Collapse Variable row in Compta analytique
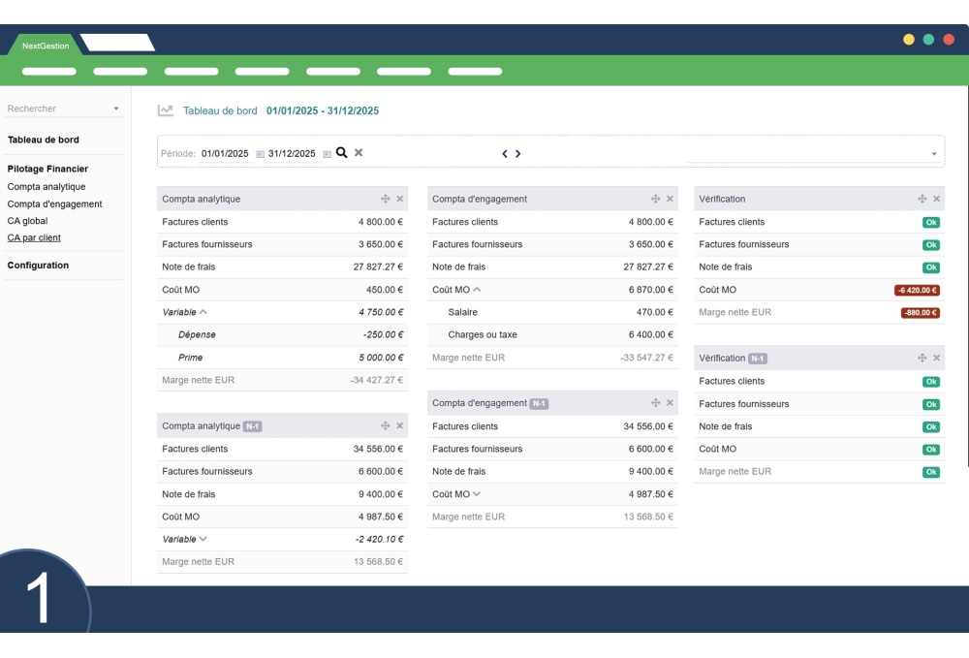The height and width of the screenshot is (658, 969). tap(203, 312)
